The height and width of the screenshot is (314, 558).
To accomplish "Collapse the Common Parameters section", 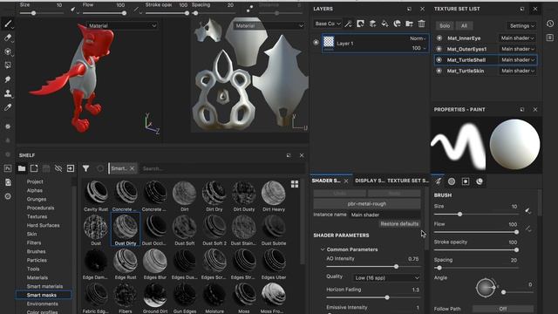I will coord(323,249).
